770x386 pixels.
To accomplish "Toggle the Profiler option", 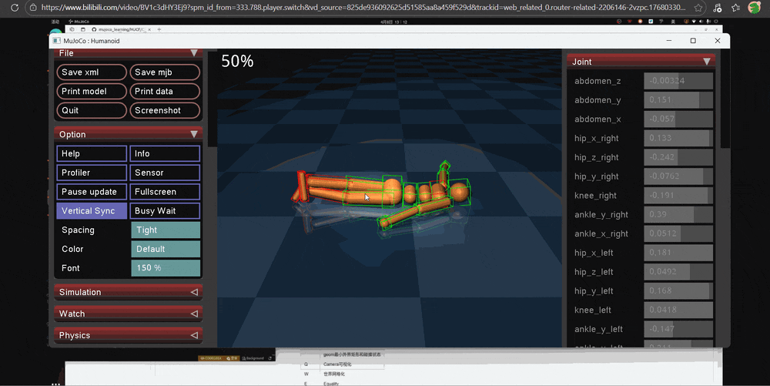I will point(92,173).
